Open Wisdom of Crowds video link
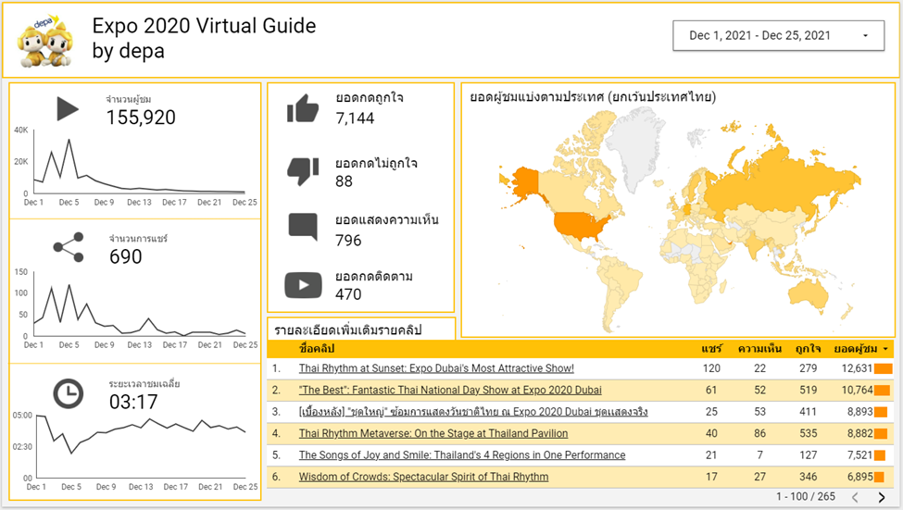The image size is (903, 510). pyautogui.click(x=423, y=478)
